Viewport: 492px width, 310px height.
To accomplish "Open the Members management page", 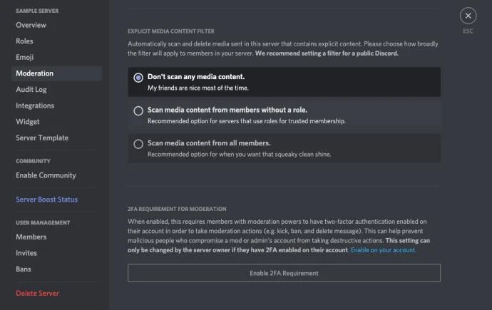I will tap(31, 237).
